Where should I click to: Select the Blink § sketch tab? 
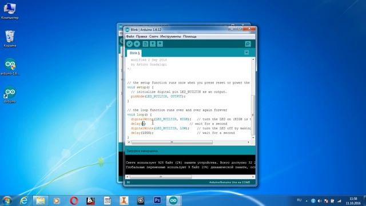[134, 53]
